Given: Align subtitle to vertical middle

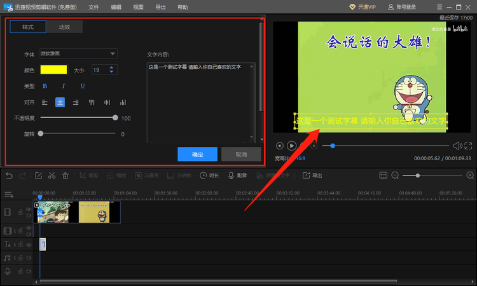Looking at the screenshot, I should pos(107,102).
